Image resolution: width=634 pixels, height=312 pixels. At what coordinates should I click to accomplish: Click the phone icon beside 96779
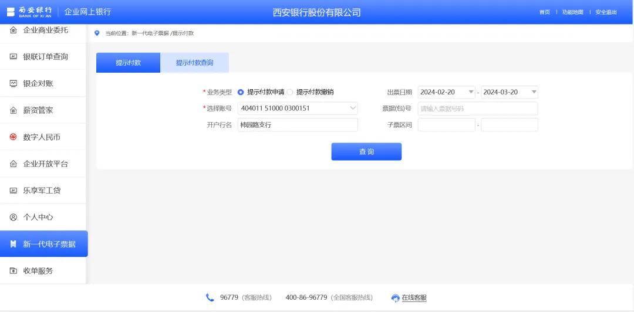pyautogui.click(x=210, y=297)
